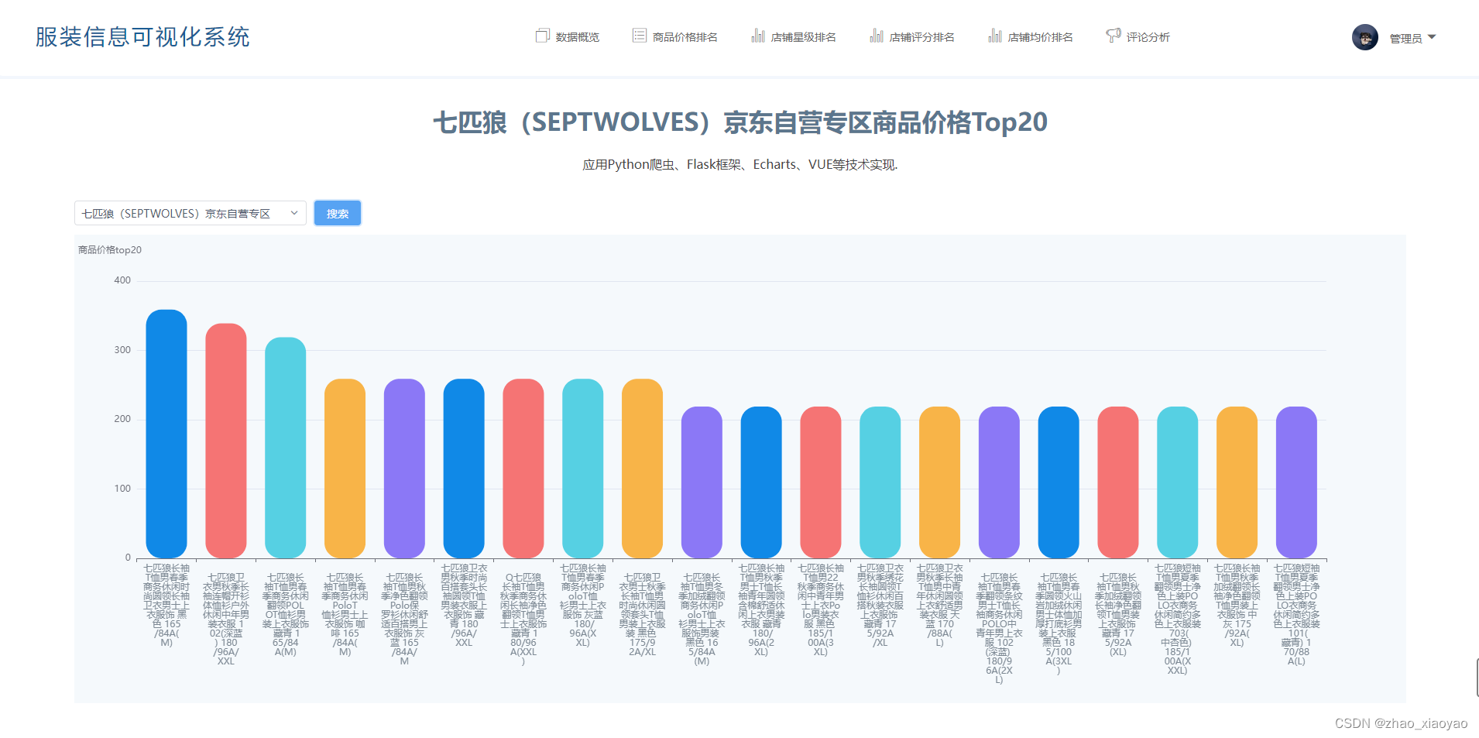Open 店铺星级排名 nav item
Image resolution: width=1479 pixels, height=738 pixels.
(x=794, y=36)
